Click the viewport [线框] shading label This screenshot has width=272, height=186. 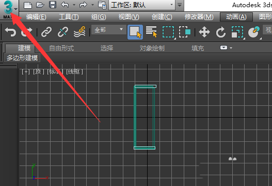click(74, 71)
